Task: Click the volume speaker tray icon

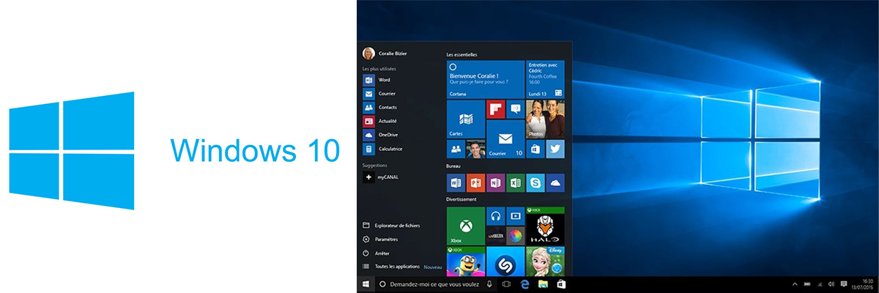Action: (x=831, y=283)
